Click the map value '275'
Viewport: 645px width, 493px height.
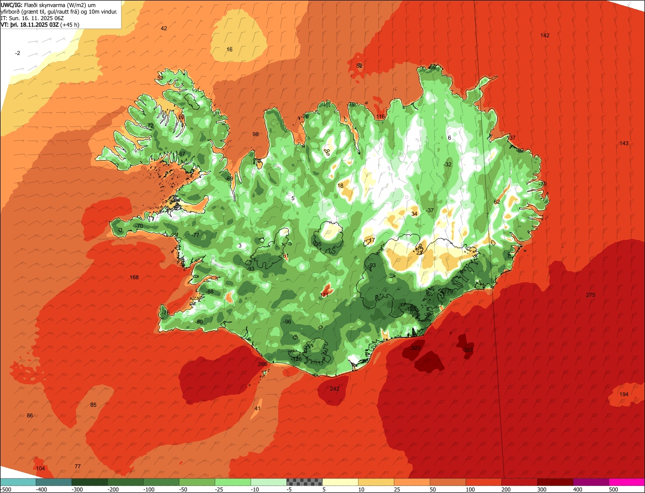(591, 295)
